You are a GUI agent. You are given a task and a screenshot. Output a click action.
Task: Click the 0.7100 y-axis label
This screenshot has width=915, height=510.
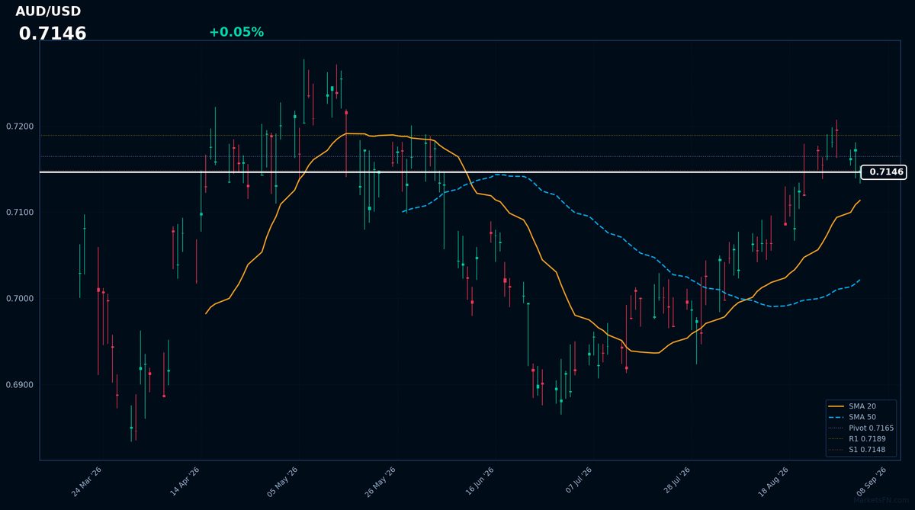pyautogui.click(x=21, y=212)
